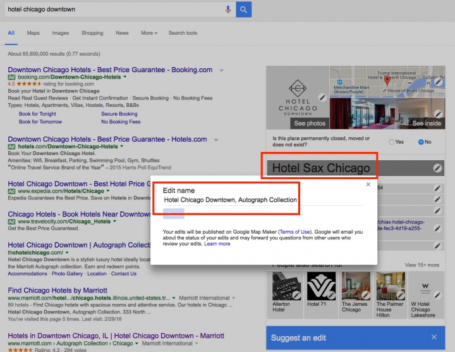Switch to the All results tab

point(11,33)
